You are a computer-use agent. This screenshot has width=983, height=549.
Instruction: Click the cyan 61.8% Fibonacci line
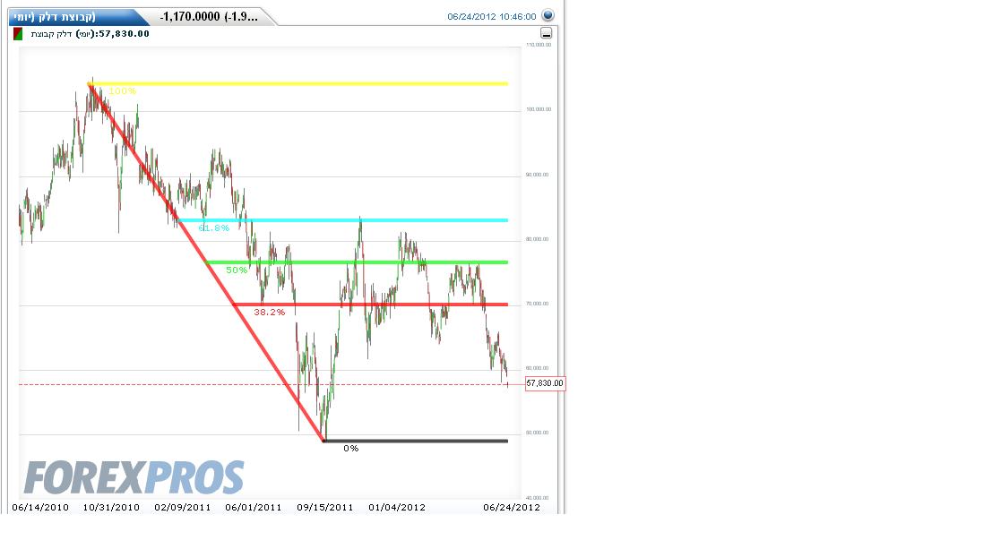click(376, 220)
